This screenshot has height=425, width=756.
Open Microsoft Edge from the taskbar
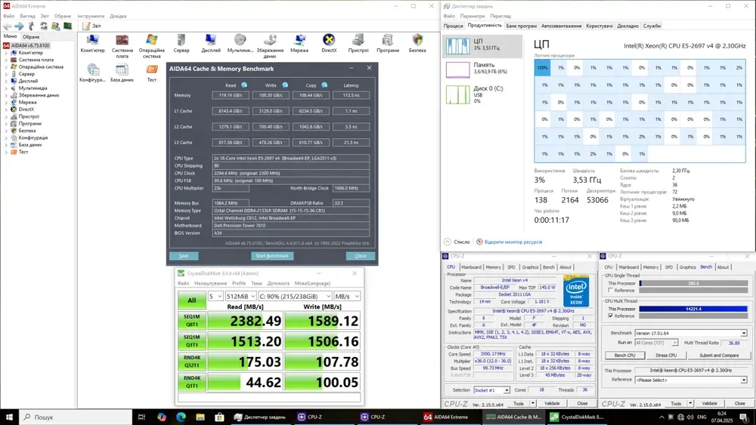point(181,417)
